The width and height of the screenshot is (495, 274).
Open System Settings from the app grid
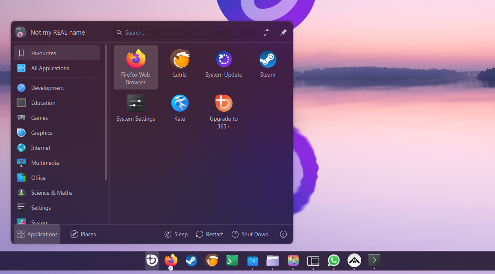coord(136,107)
